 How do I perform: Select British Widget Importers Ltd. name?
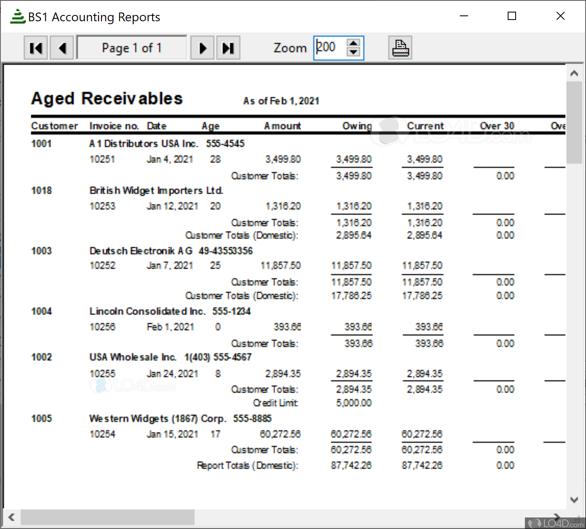[157, 191]
